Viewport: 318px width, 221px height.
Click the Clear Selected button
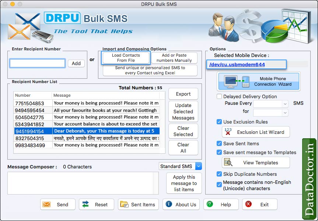point(183,131)
